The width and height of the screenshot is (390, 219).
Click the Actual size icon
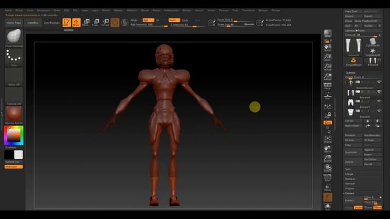pyautogui.click(x=328, y=67)
